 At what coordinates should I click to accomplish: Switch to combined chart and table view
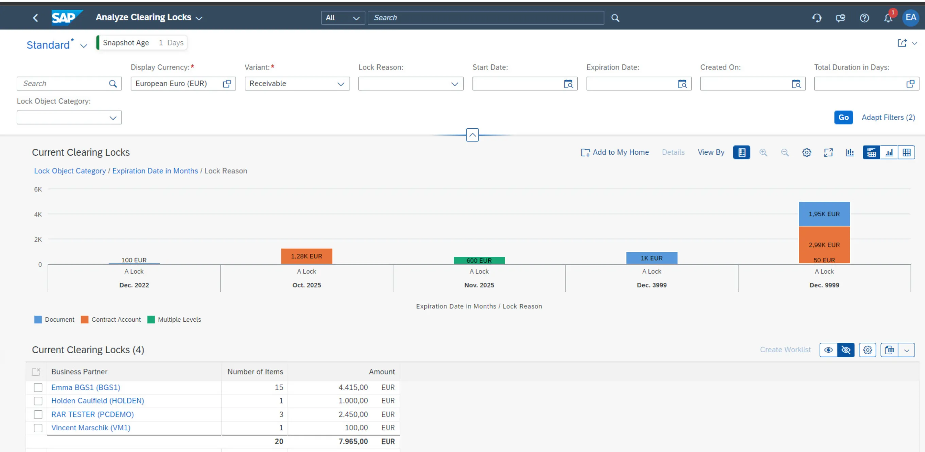point(871,152)
